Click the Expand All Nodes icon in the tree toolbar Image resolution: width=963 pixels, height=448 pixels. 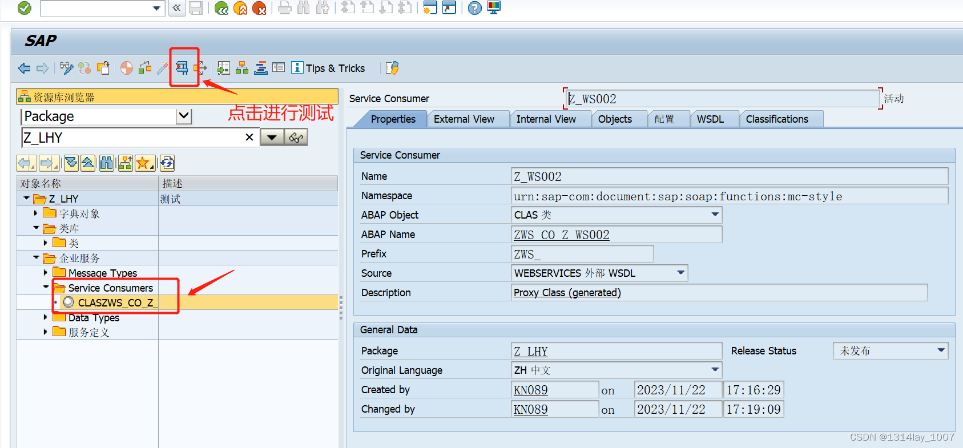pos(71,163)
